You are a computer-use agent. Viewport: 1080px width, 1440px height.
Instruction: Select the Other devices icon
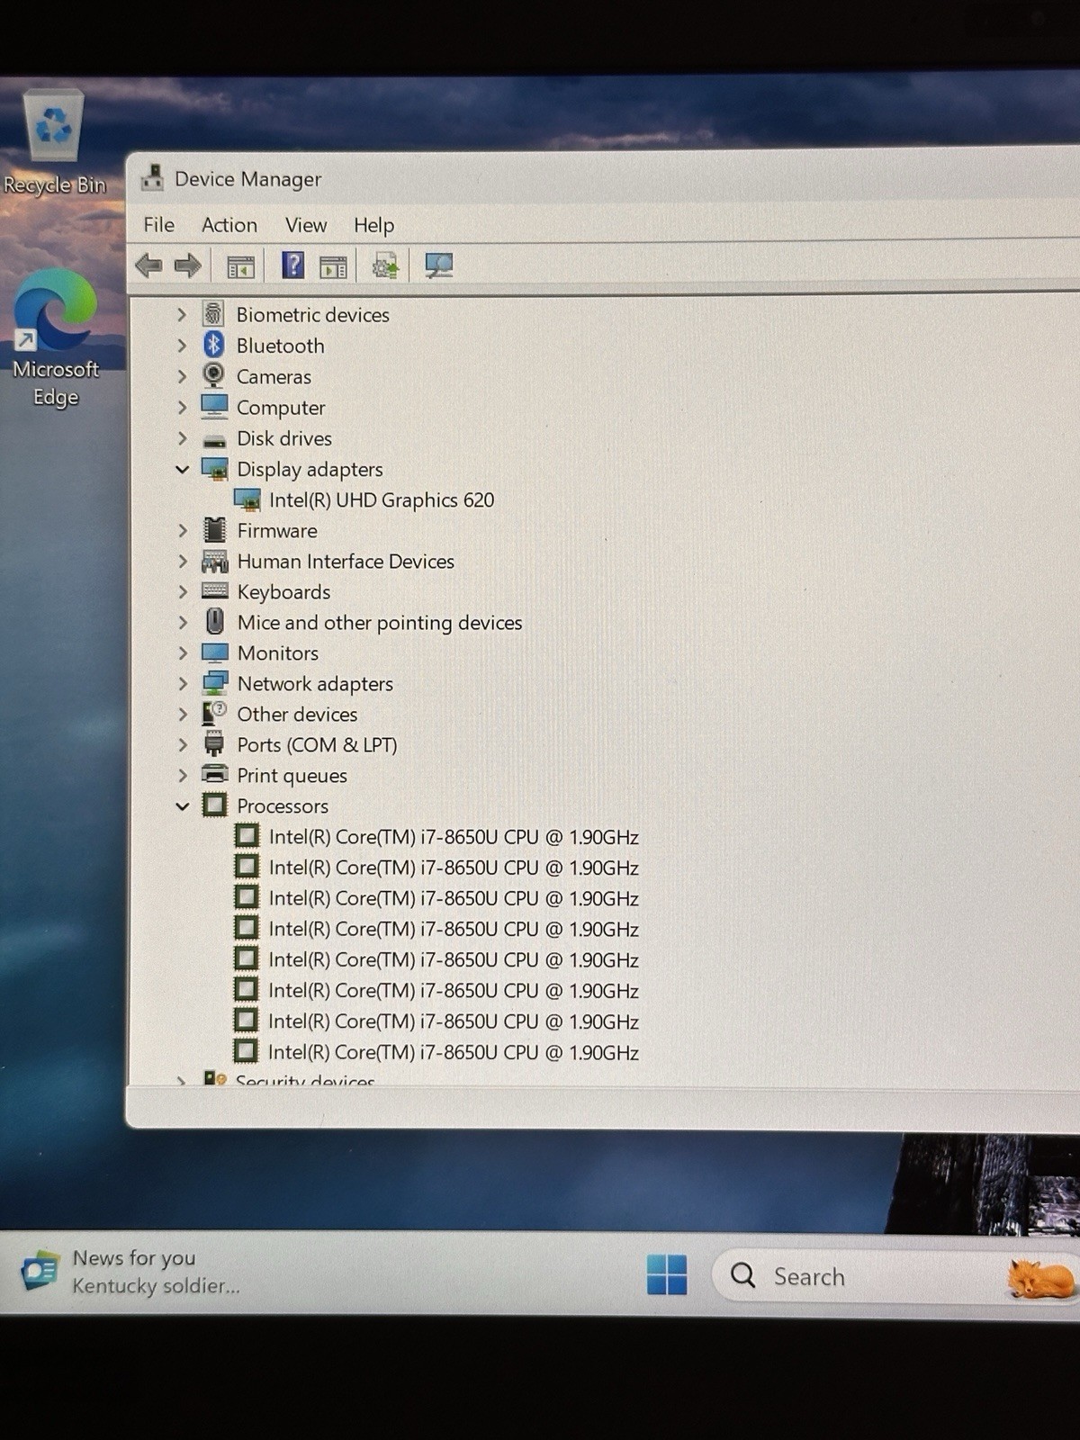(x=214, y=714)
